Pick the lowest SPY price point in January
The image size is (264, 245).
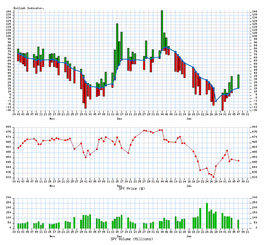(213, 177)
